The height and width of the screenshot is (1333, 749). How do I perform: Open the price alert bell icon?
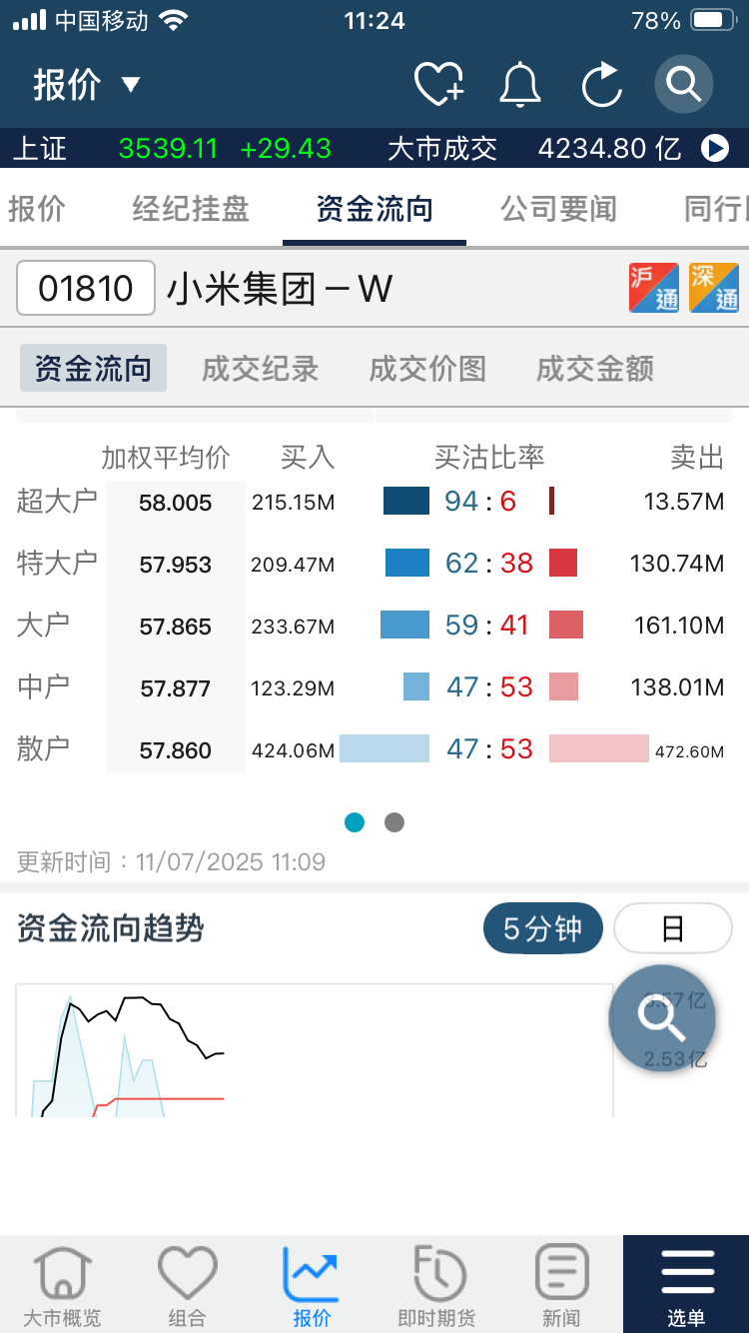pyautogui.click(x=520, y=84)
